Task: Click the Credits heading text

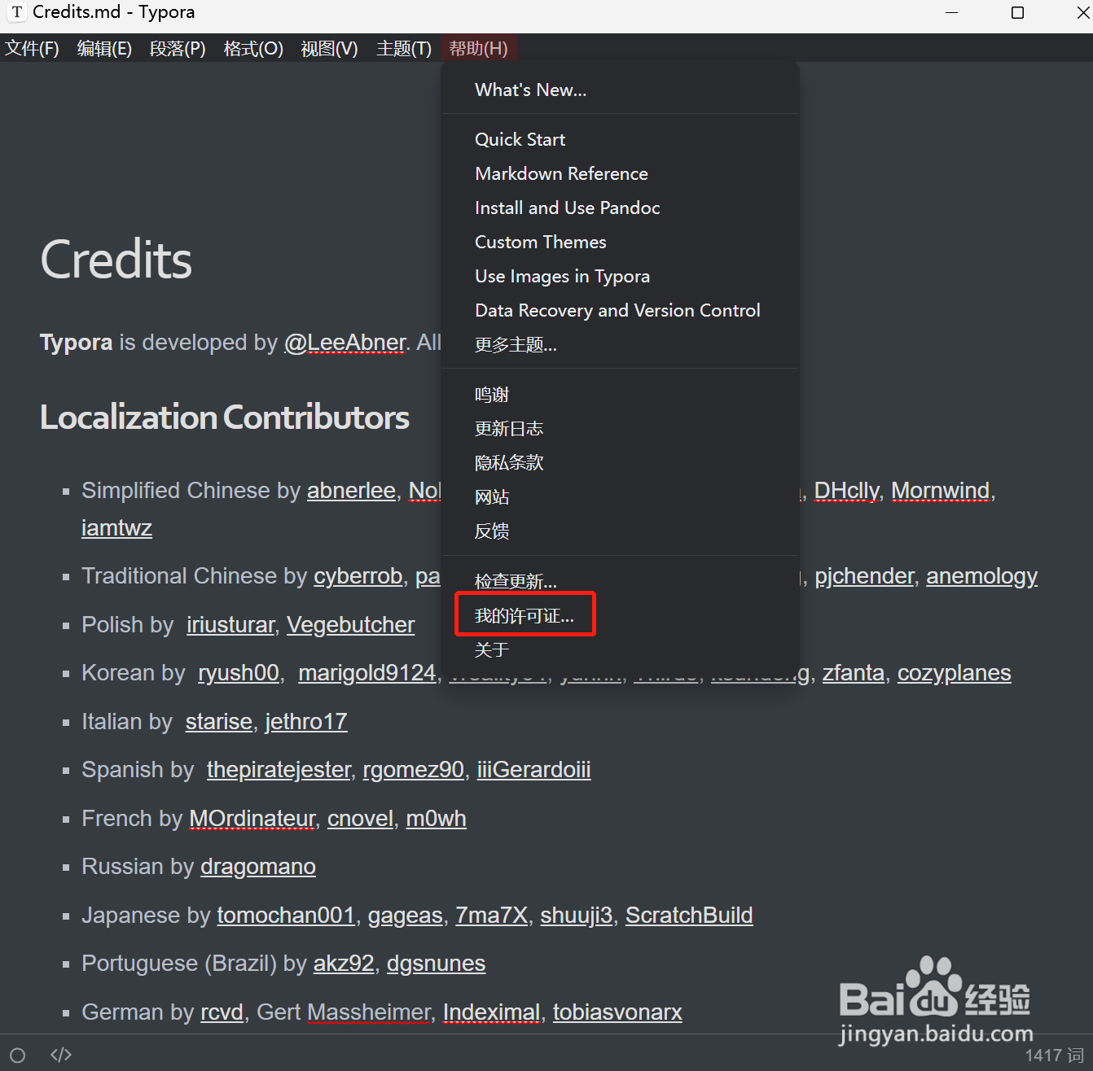Action: tap(116, 260)
